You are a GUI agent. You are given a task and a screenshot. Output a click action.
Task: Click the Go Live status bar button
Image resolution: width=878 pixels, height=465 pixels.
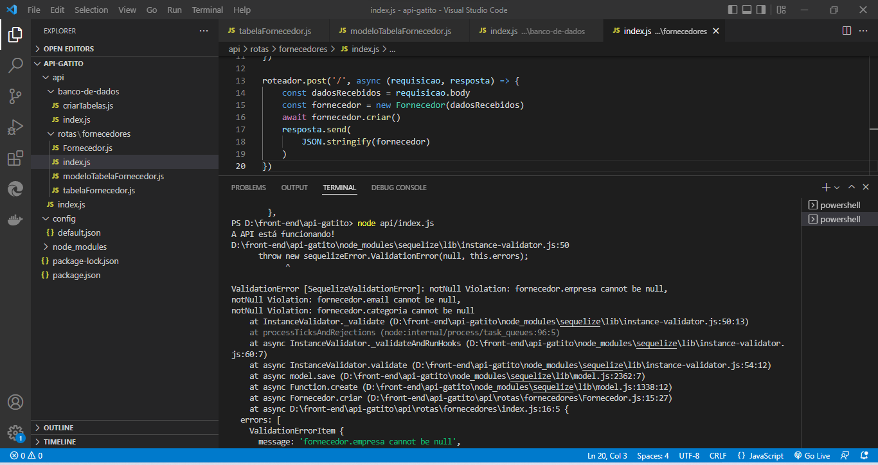point(812,456)
